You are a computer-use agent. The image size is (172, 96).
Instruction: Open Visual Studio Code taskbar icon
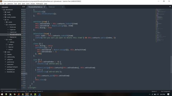(x=40, y=94)
